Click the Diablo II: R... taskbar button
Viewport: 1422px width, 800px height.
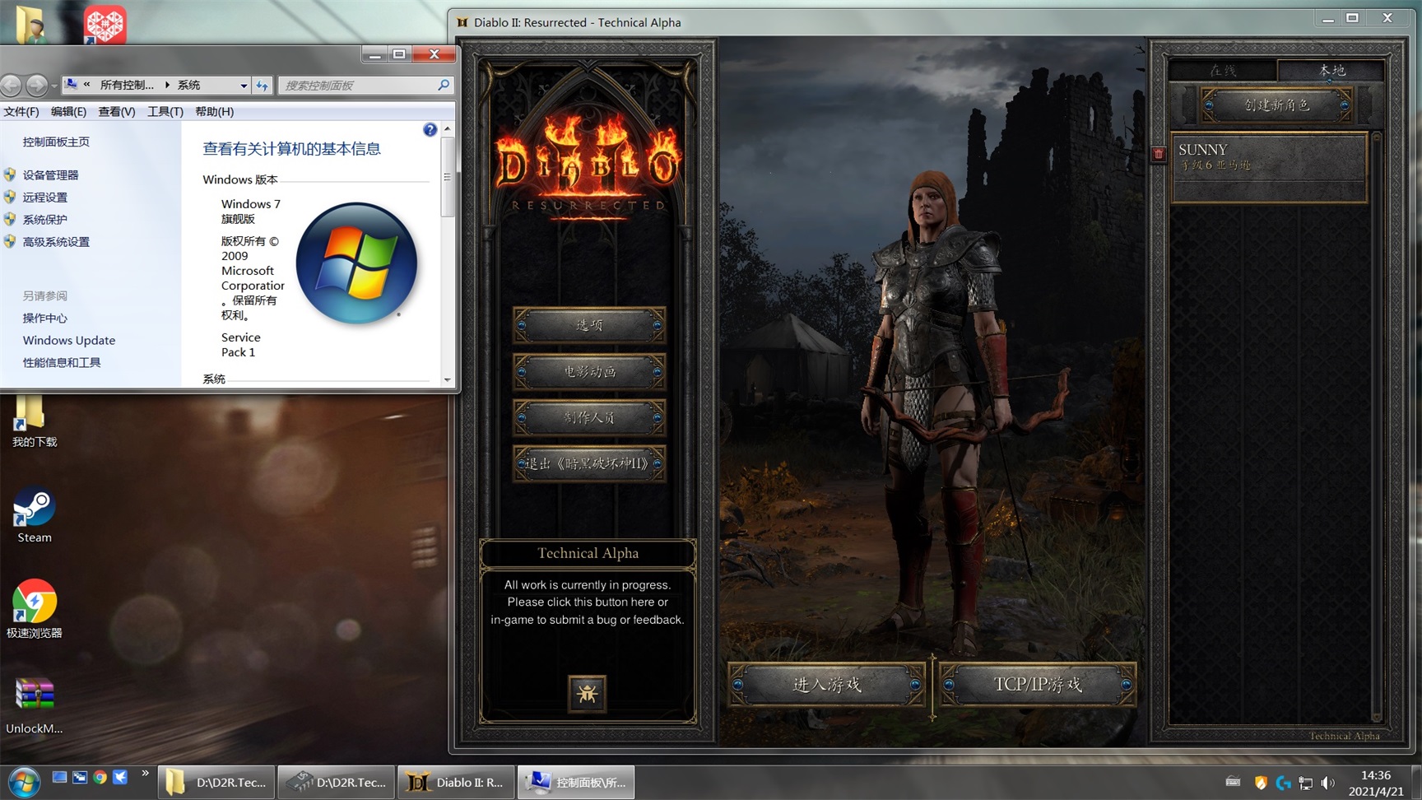tap(456, 782)
